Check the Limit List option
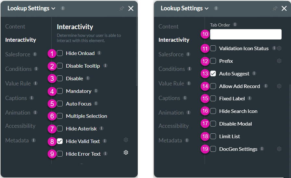 213,137
